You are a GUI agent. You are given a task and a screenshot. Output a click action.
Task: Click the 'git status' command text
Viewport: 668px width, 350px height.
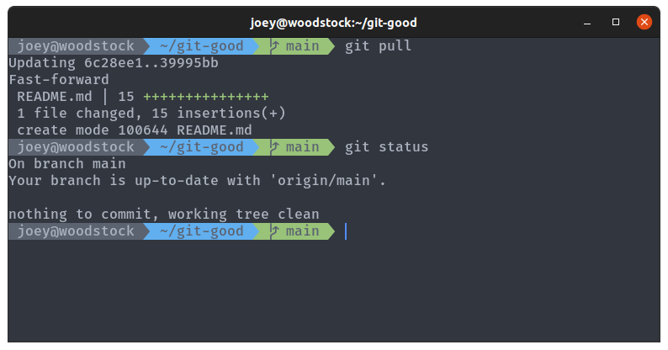(x=386, y=147)
